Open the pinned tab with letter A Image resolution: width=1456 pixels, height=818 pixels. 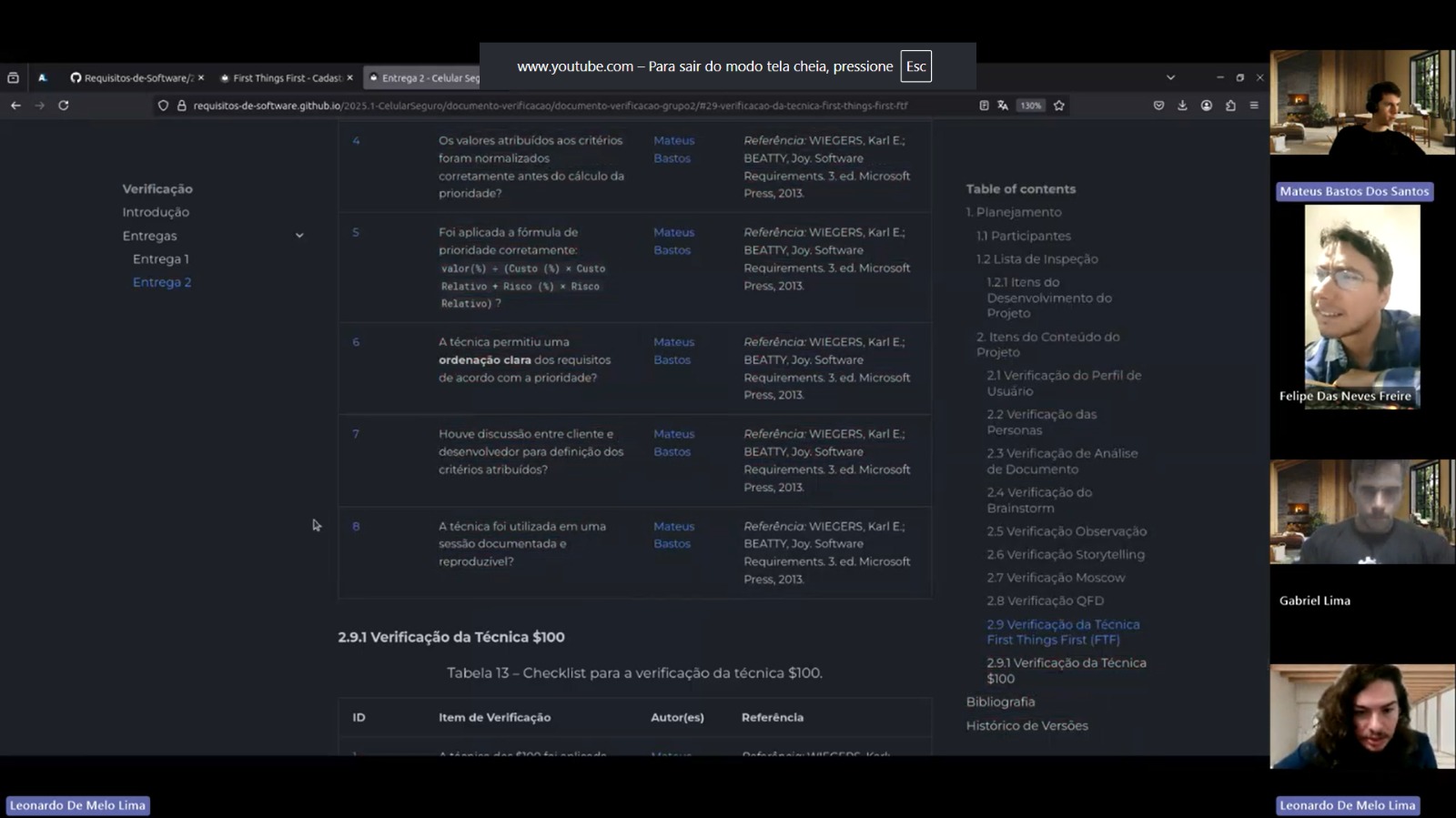tap(42, 78)
